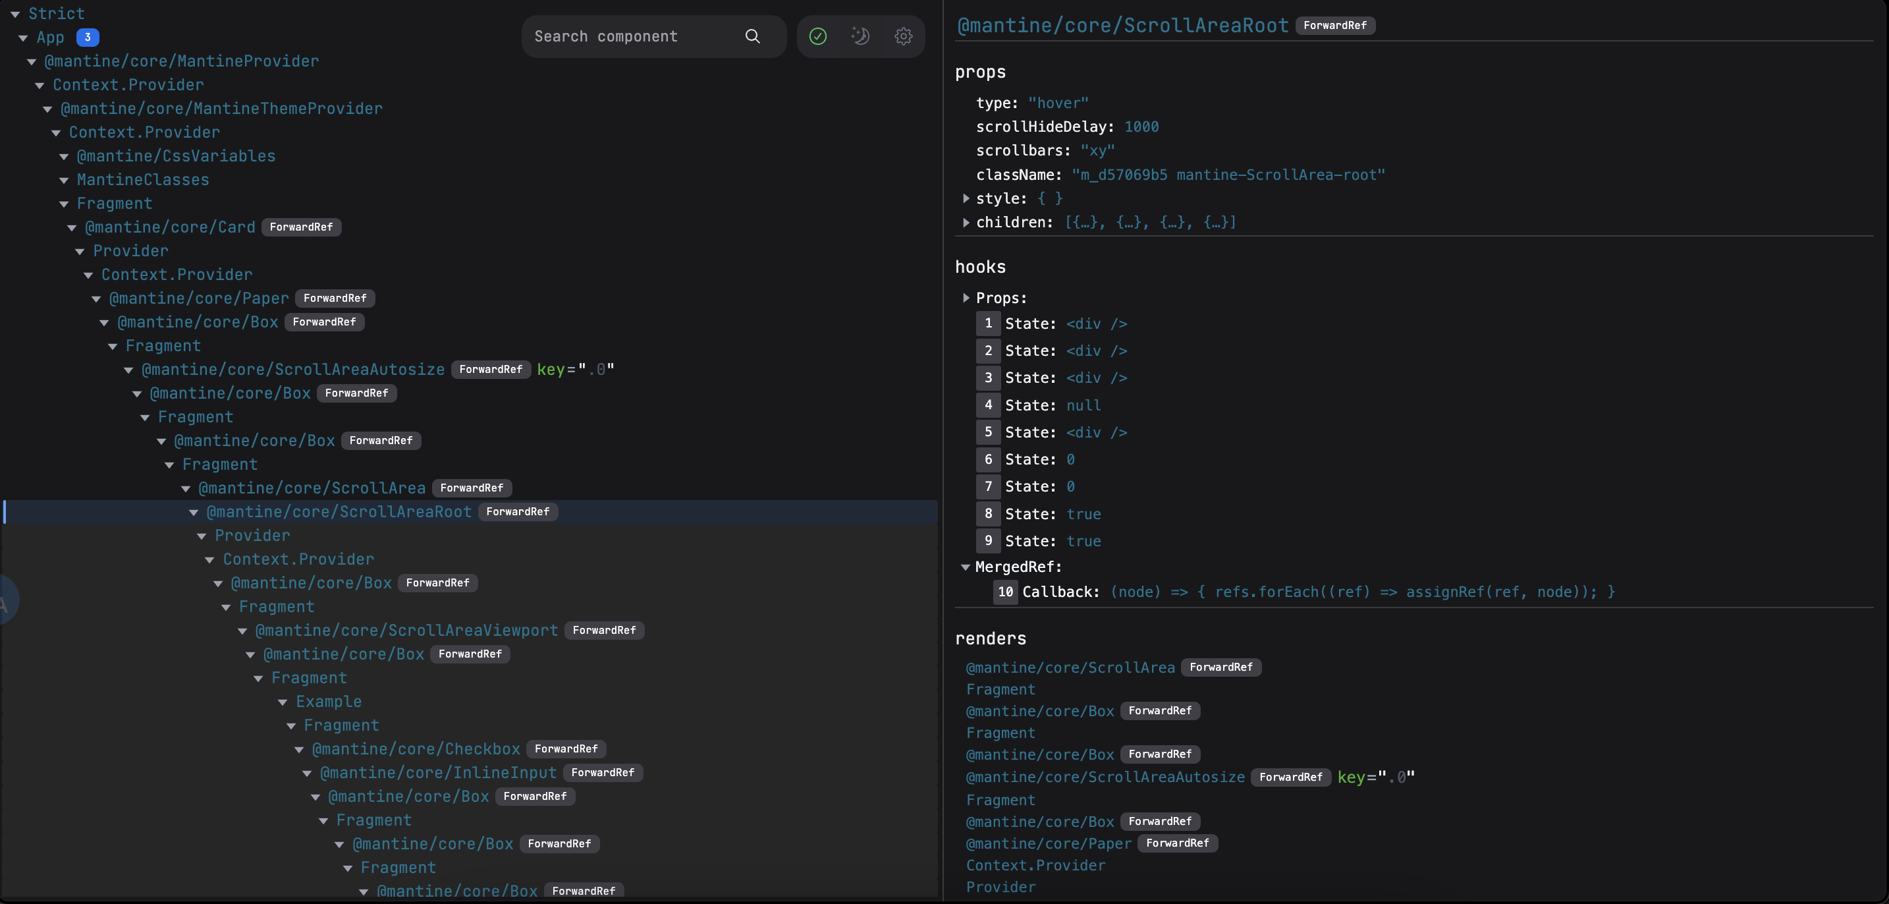Select the @mantine/core/CssVariables tree item

(x=176, y=156)
